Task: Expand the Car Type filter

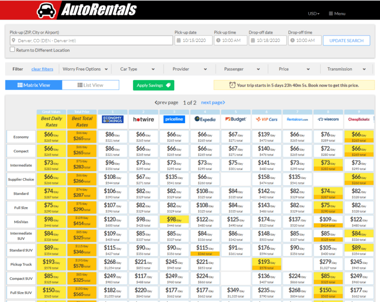Action: tap(137, 69)
